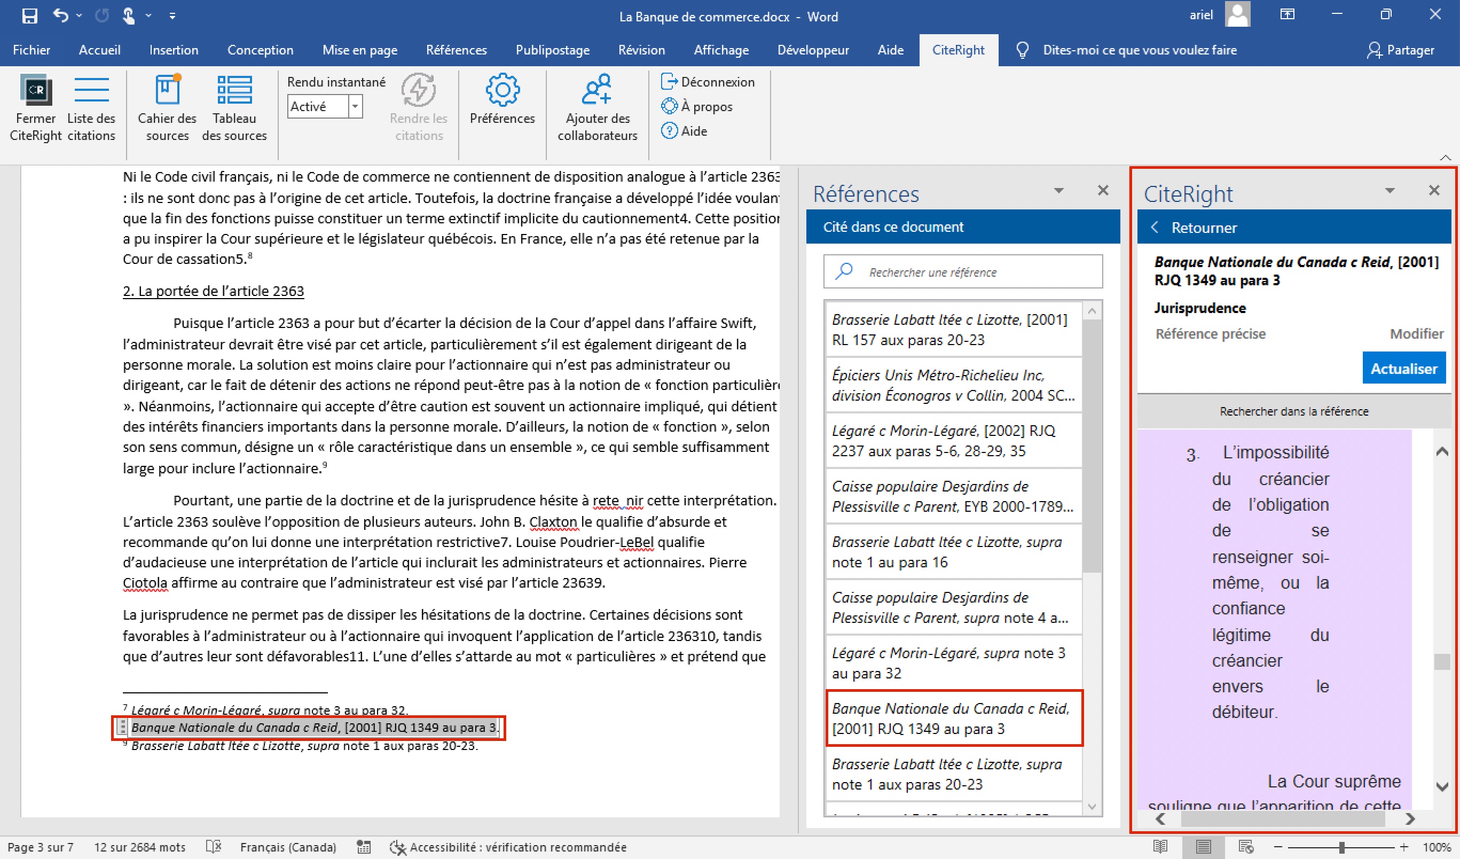Click Modifier next to Référence précise

tap(1417, 334)
